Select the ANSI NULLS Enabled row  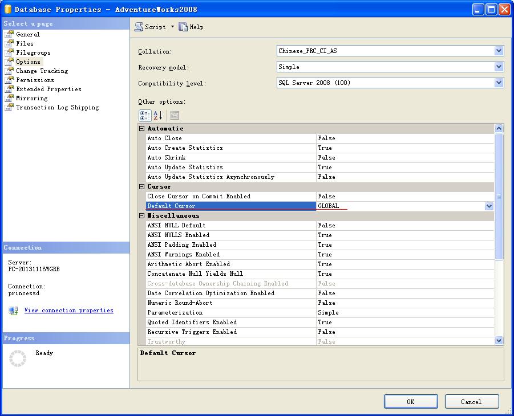point(320,235)
